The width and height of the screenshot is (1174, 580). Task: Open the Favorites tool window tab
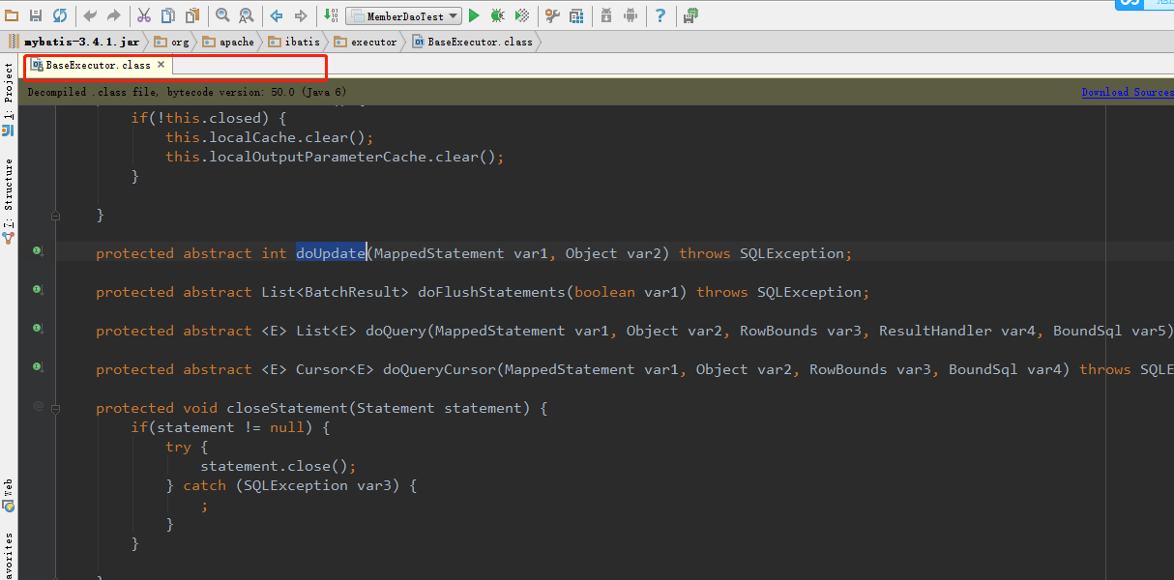coord(9,555)
